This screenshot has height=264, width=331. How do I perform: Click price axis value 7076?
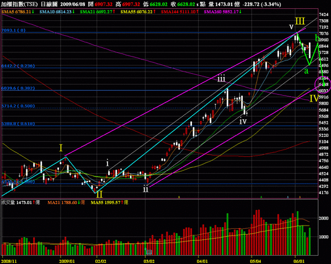pyautogui.click(x=324, y=34)
